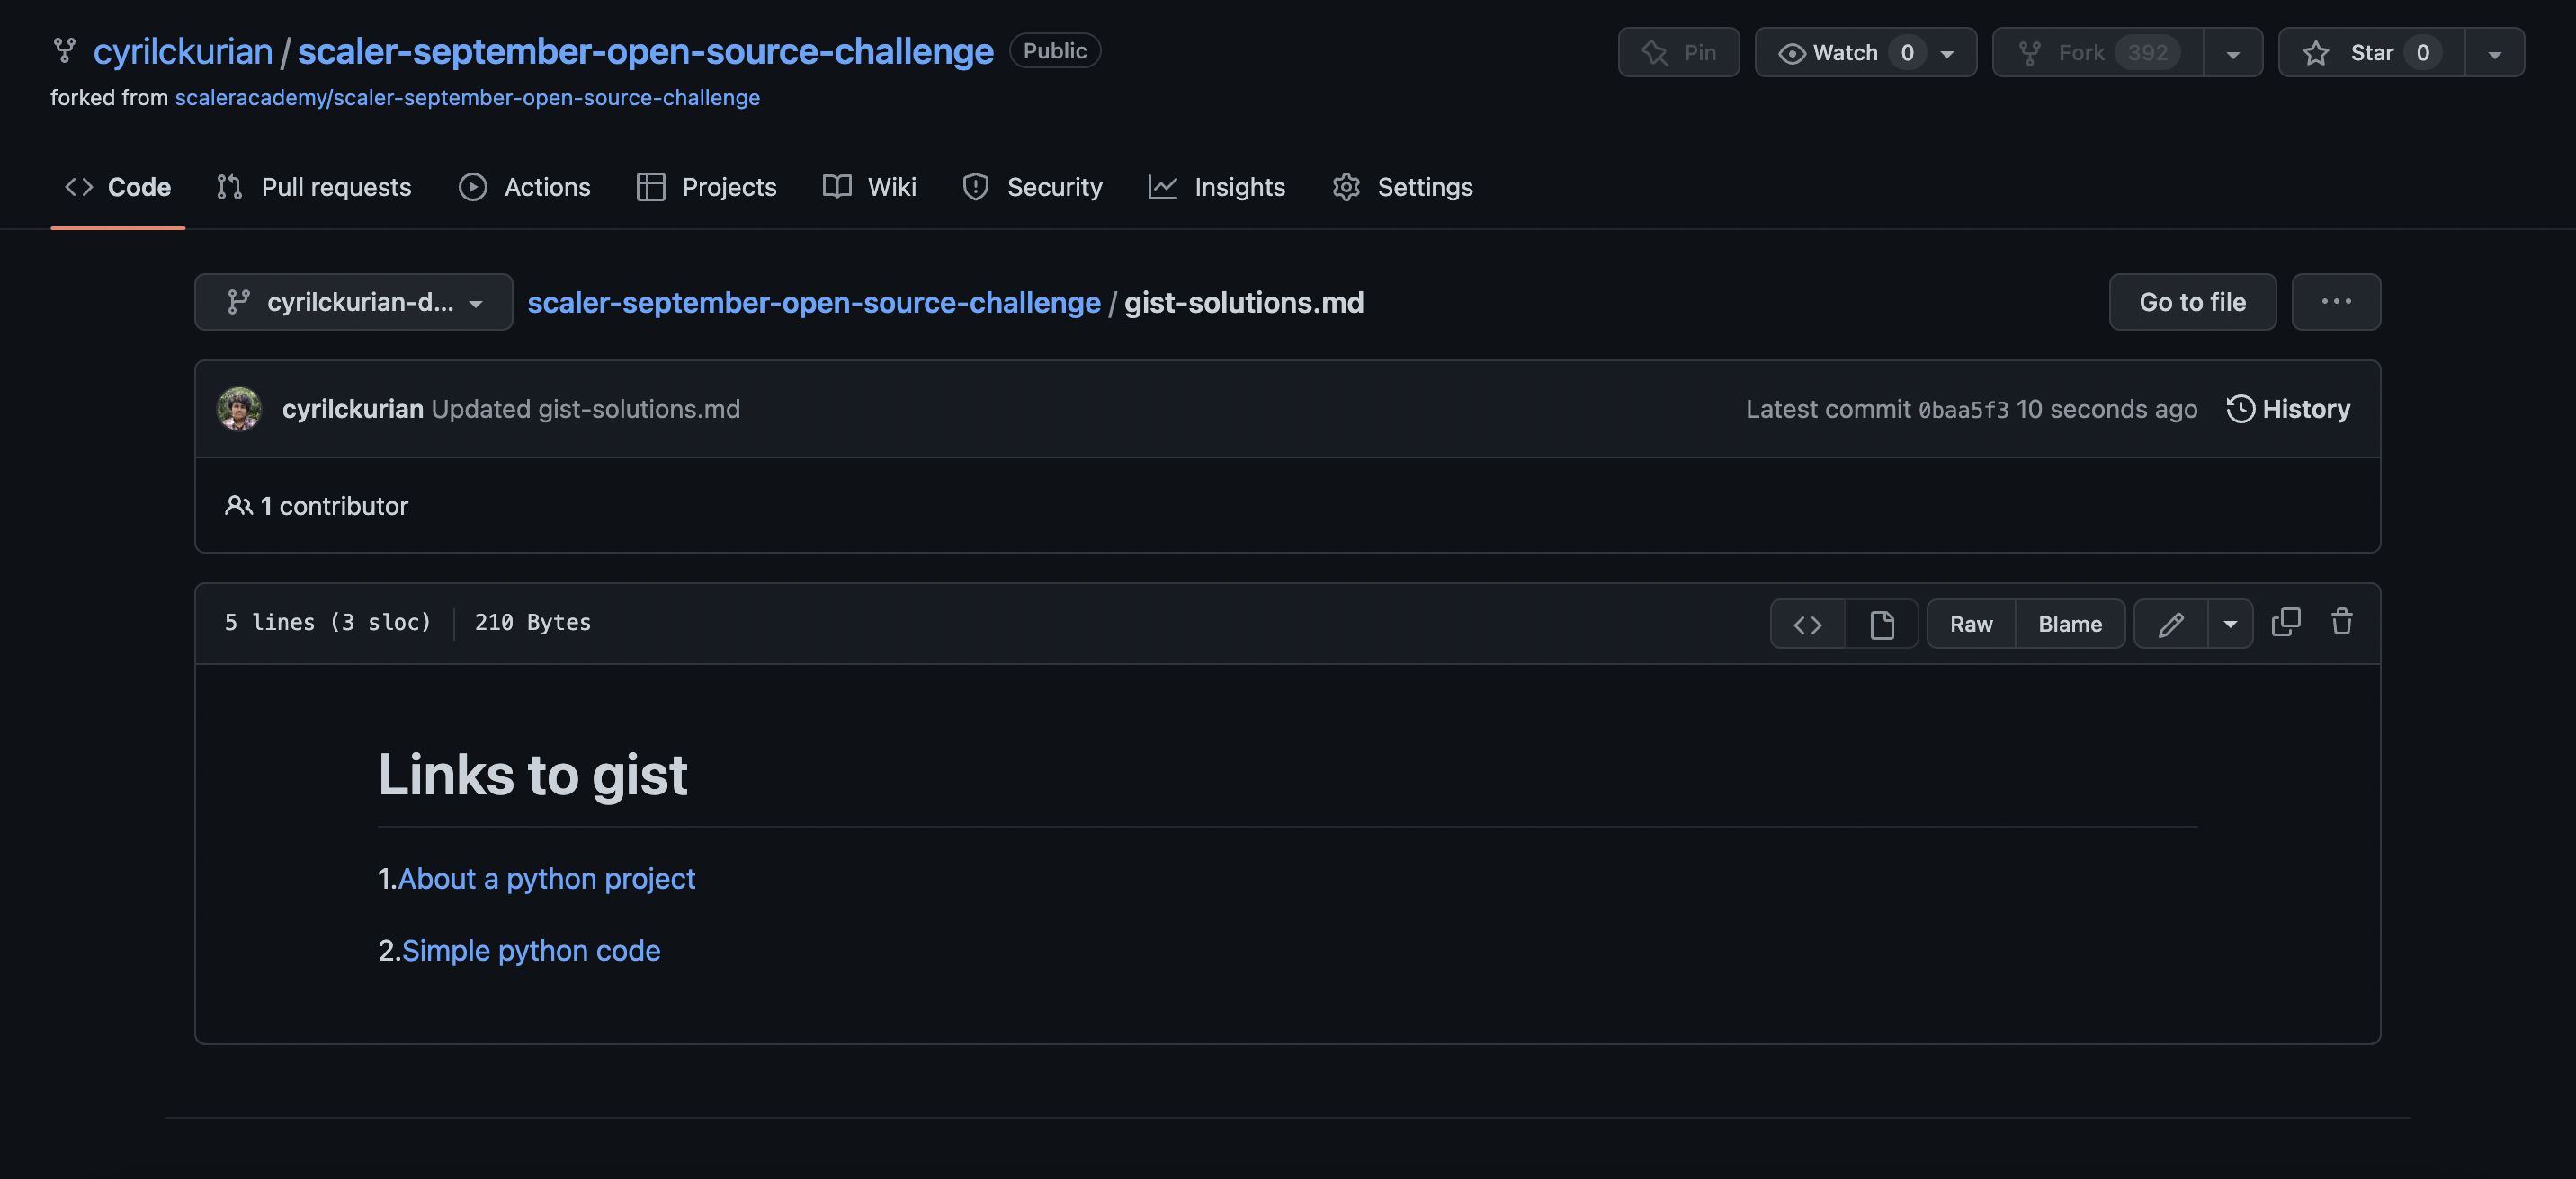Open the scaleracademy upstream repository link
The image size is (2576, 1179).
pos(468,97)
